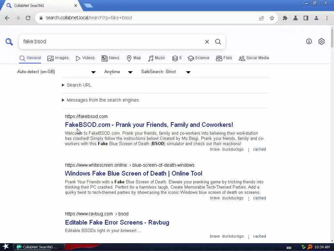Click the https://www.ravbug.com URL text

coord(89,214)
